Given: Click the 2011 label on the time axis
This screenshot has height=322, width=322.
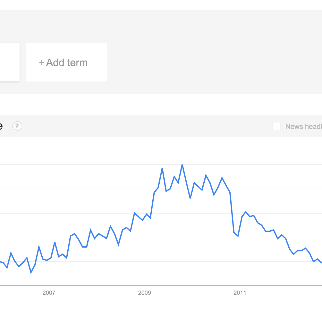Looking at the screenshot, I should point(240,292).
